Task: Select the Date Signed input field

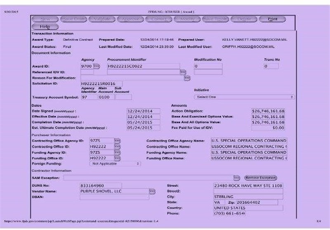Action: point(141,111)
